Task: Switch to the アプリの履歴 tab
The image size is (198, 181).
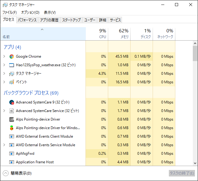Action: coord(49,20)
